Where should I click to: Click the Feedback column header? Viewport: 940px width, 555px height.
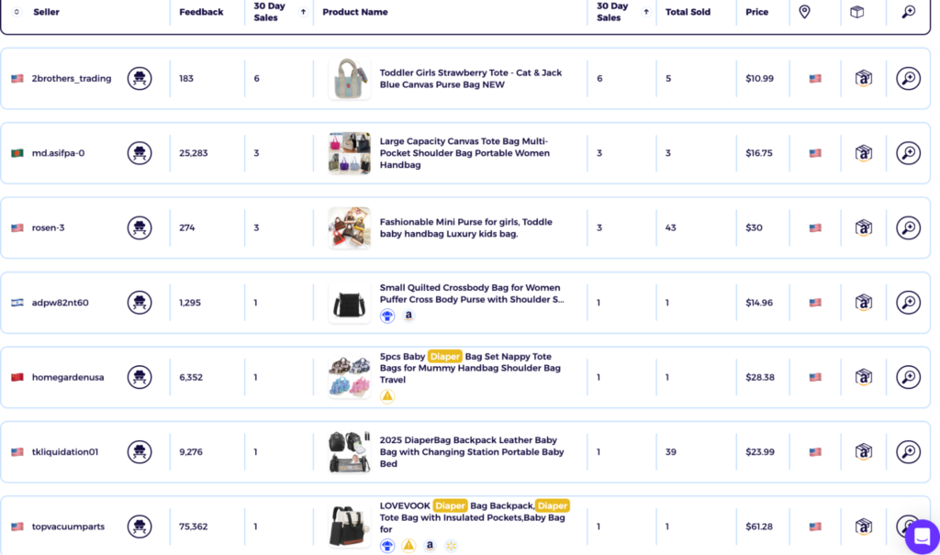(x=201, y=11)
